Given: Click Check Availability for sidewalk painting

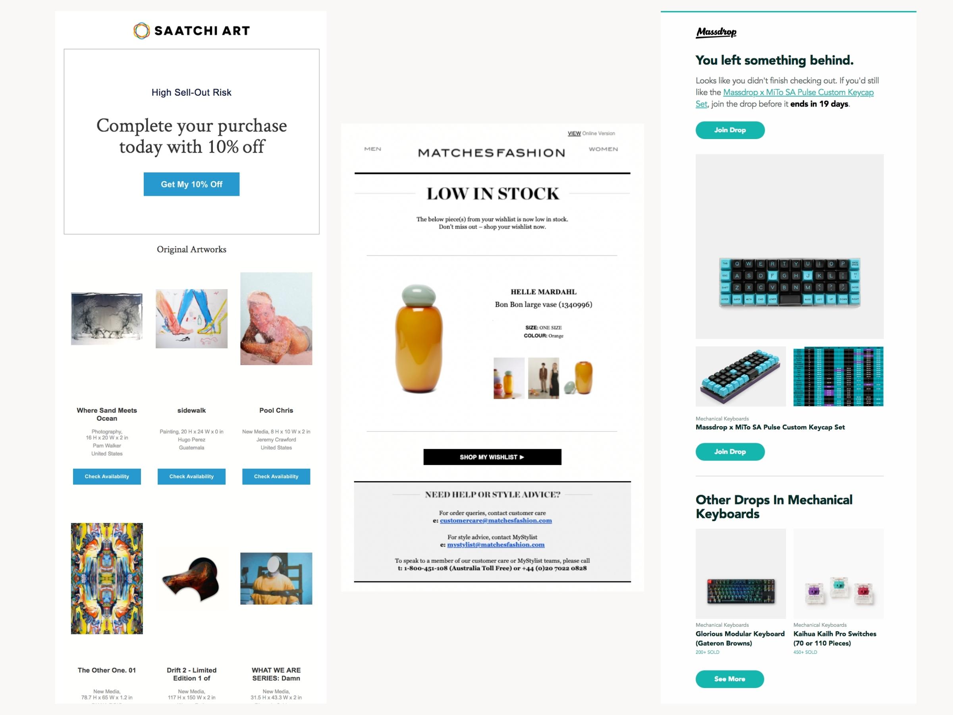Looking at the screenshot, I should point(191,476).
